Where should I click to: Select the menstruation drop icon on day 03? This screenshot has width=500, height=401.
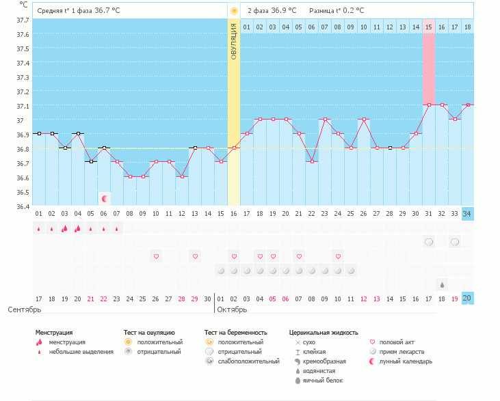click(65, 229)
